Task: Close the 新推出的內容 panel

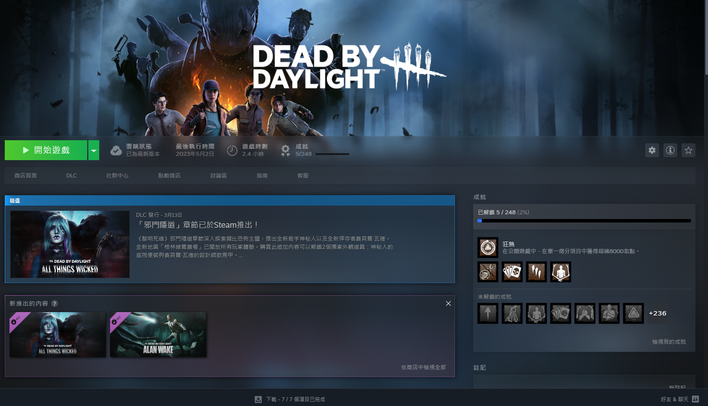Action: (448, 303)
